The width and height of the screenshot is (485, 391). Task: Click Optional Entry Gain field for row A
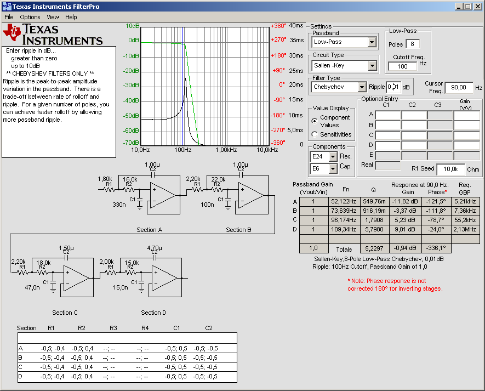click(x=466, y=115)
